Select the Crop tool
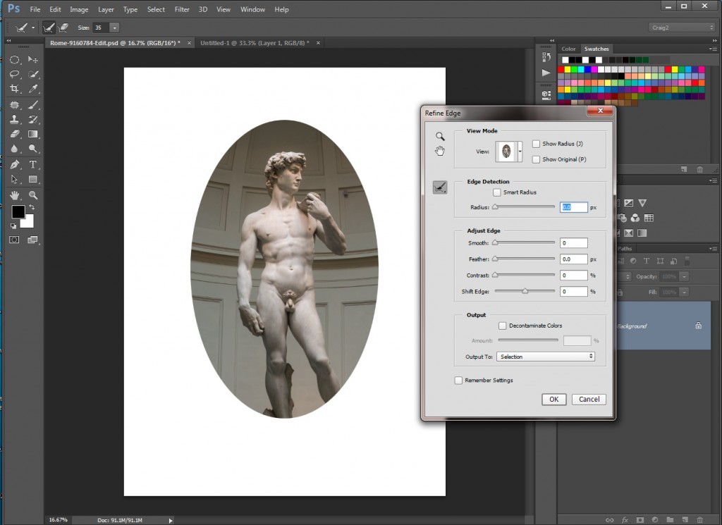The width and height of the screenshot is (722, 525). [x=15, y=89]
